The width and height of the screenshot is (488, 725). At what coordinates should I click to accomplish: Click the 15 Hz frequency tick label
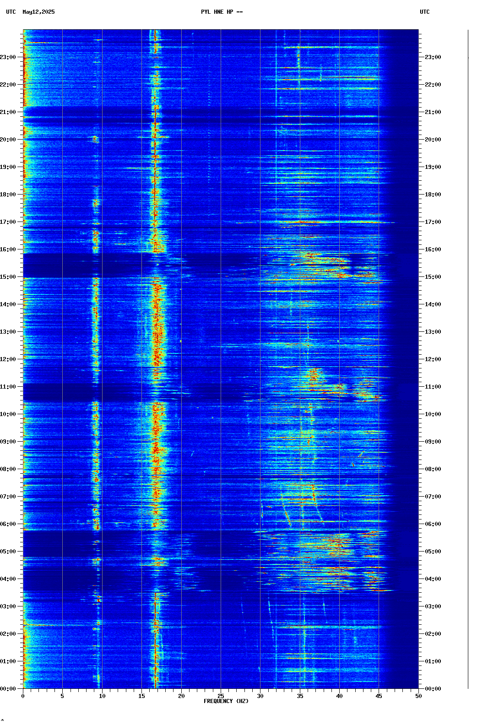[x=141, y=696]
